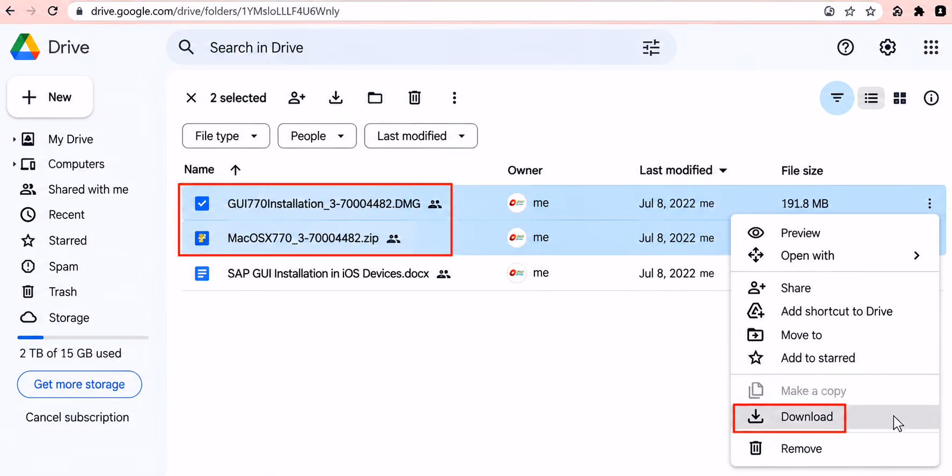Reverse name sort direction arrow
Screen dimensions: 952x476
tap(235, 170)
